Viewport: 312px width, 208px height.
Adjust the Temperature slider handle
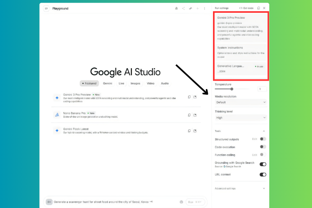coord(232,89)
